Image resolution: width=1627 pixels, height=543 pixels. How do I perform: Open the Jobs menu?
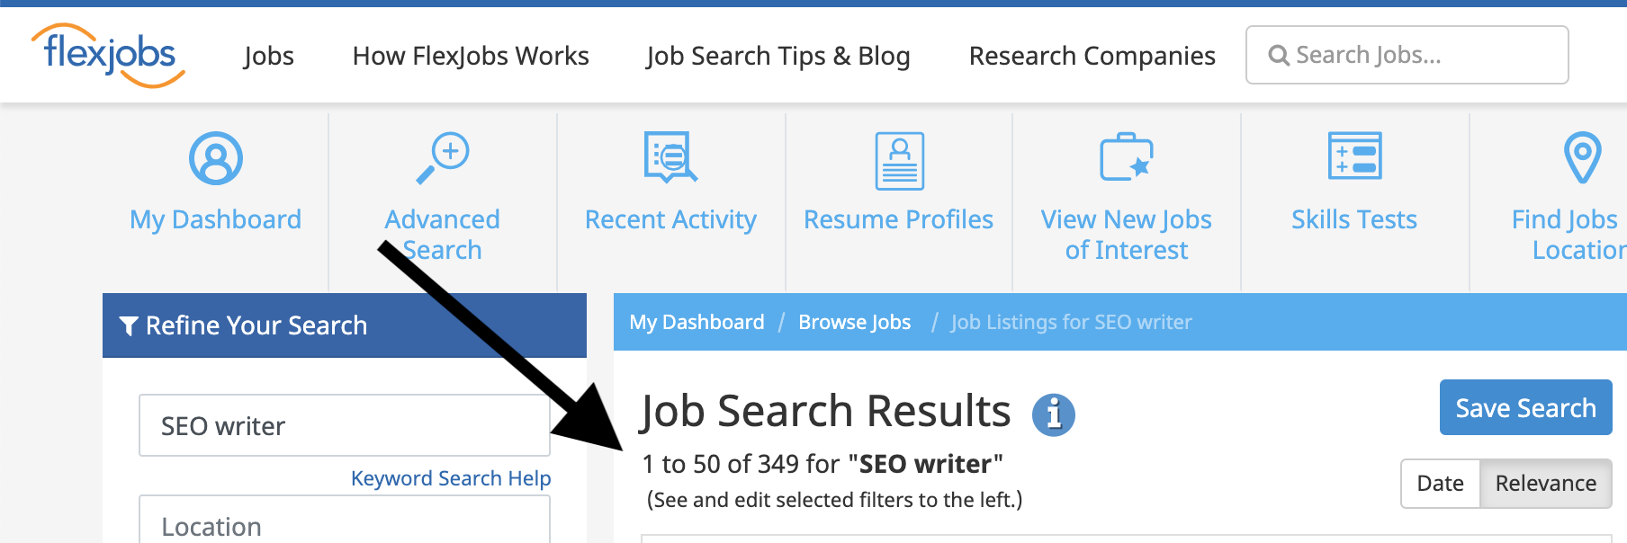(269, 56)
